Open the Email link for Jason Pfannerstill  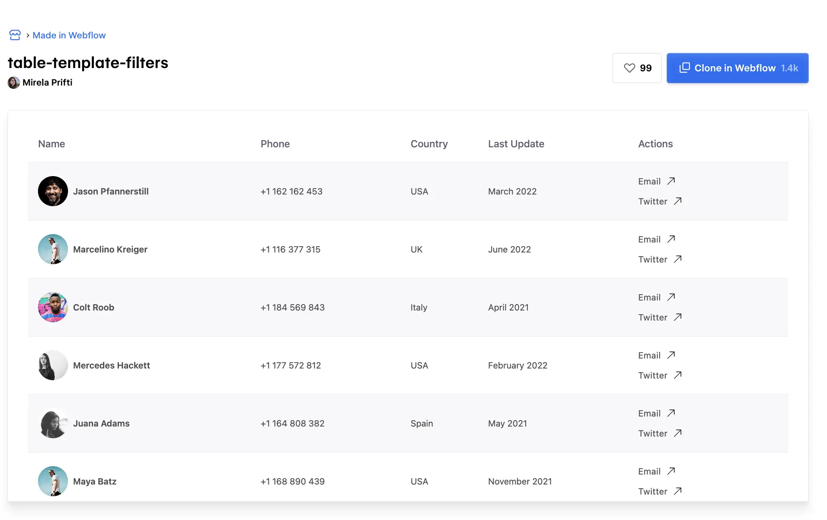649,181
